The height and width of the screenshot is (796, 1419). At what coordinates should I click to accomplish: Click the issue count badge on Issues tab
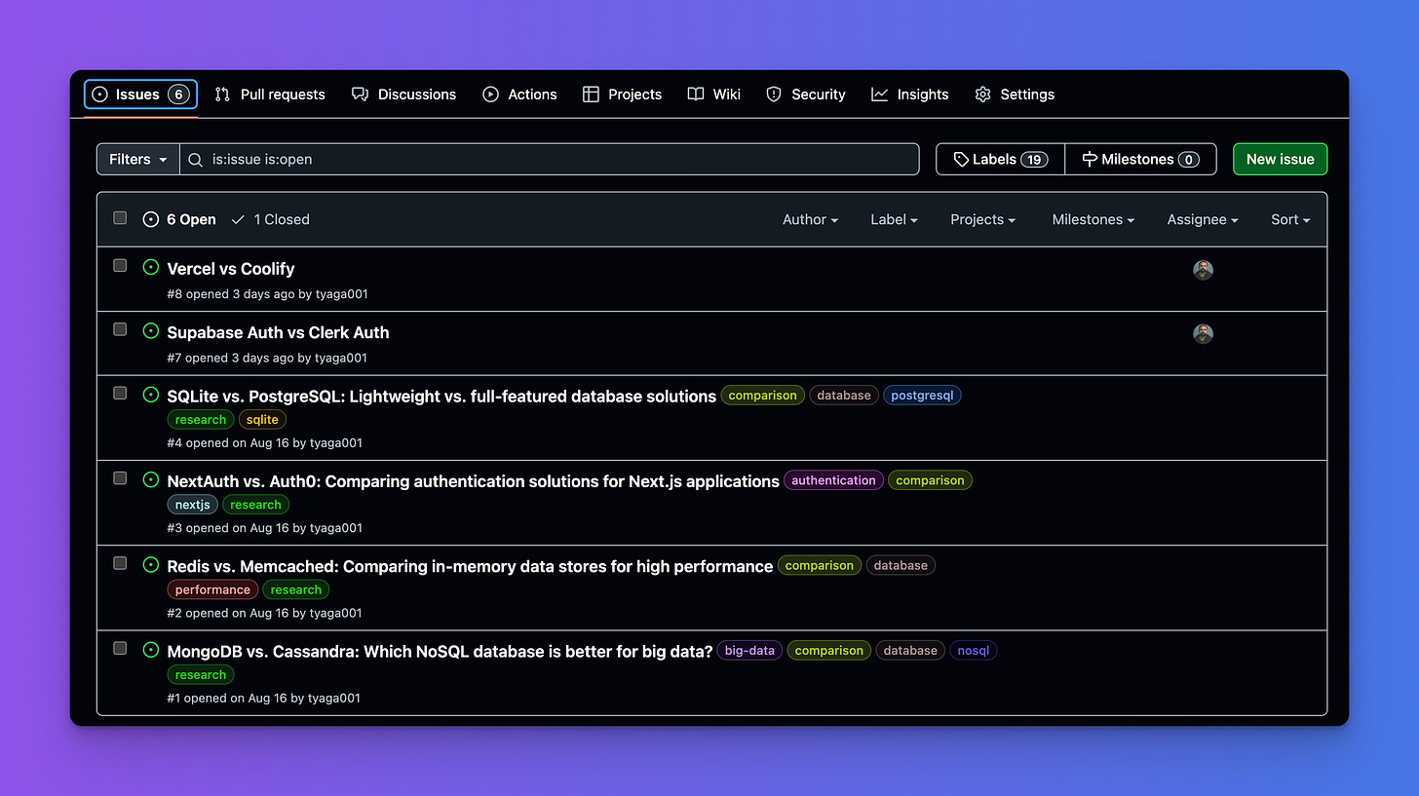click(178, 95)
